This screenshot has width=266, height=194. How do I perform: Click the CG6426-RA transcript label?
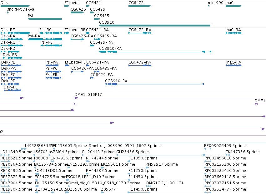(x=82, y=36)
